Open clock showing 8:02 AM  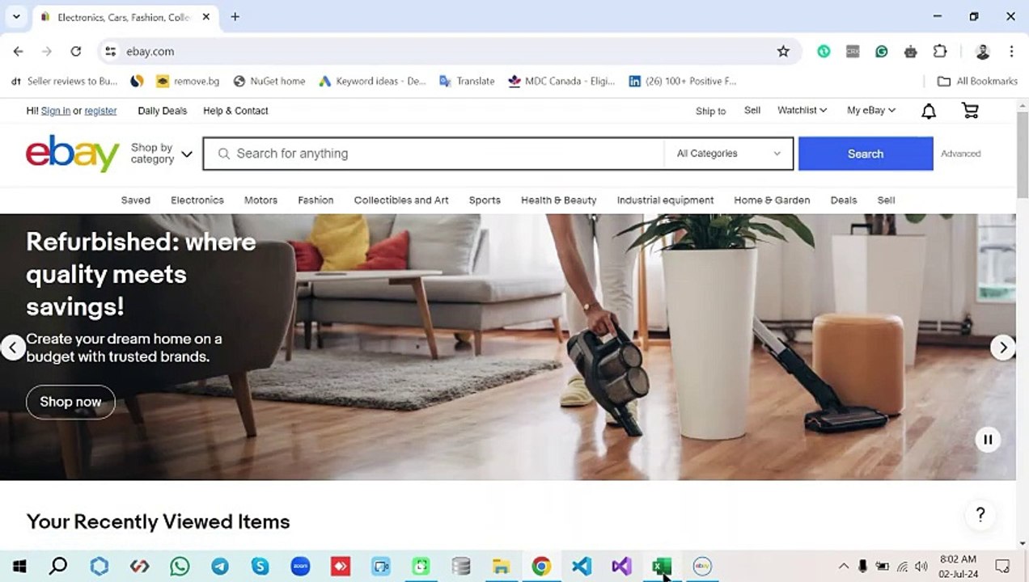(x=958, y=566)
